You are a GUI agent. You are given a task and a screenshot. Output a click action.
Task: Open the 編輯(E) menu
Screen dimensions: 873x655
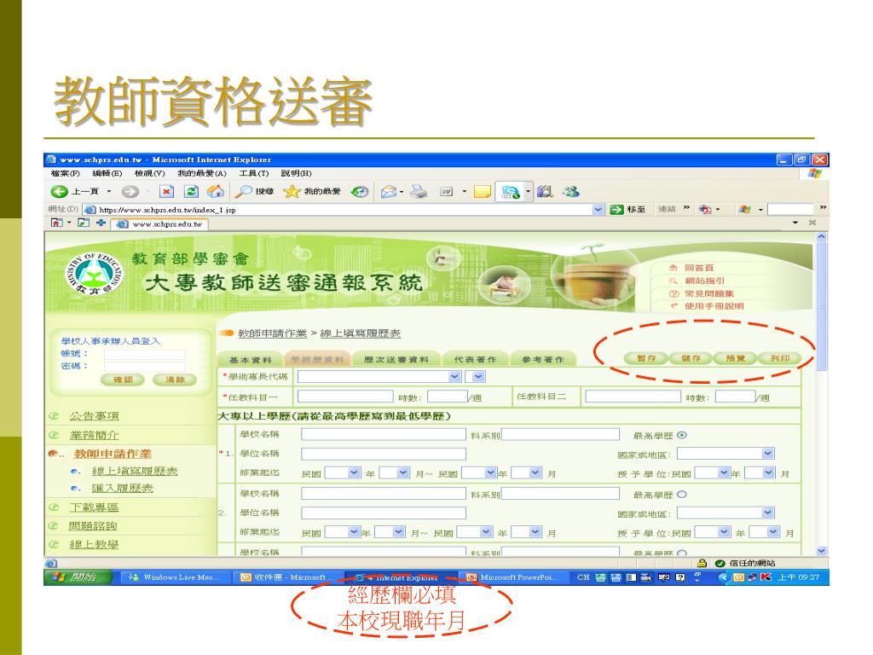pyautogui.click(x=107, y=173)
